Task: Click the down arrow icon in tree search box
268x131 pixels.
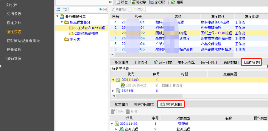Action: pos(101,9)
